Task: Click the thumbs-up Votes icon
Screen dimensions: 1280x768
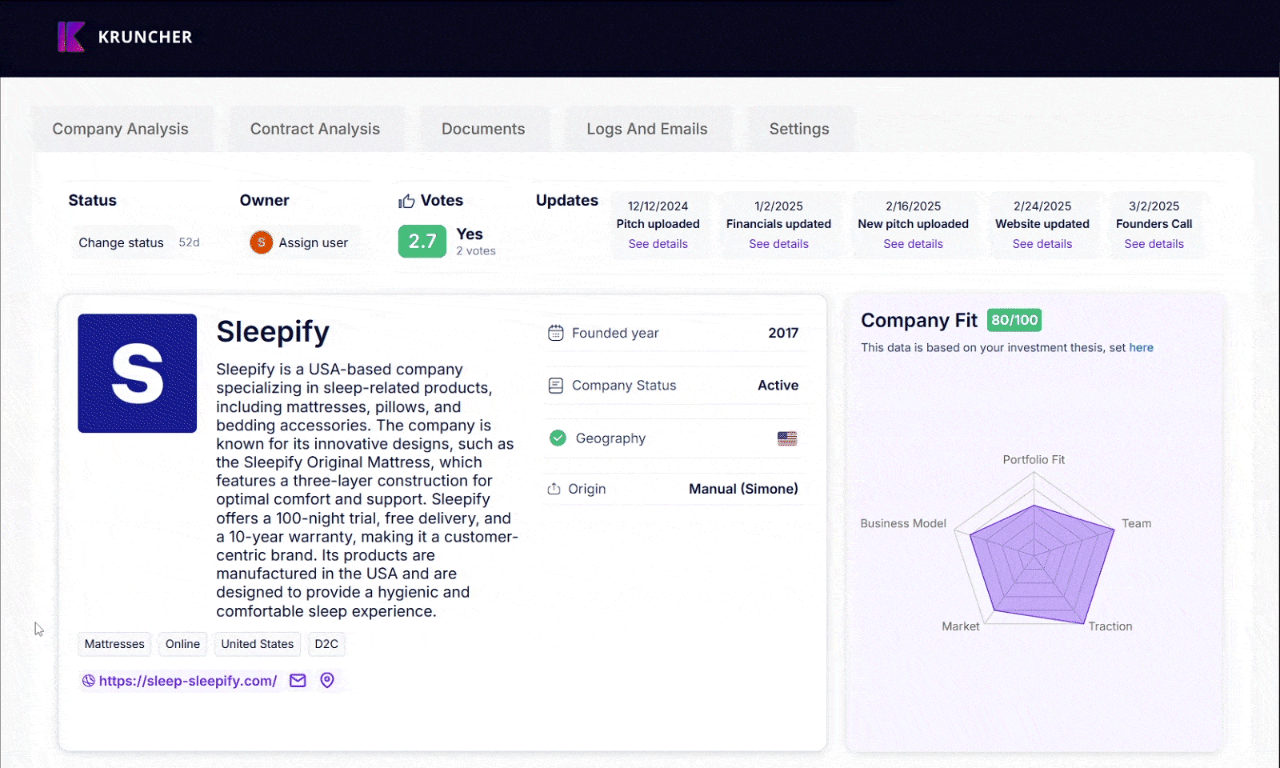Action: click(406, 201)
